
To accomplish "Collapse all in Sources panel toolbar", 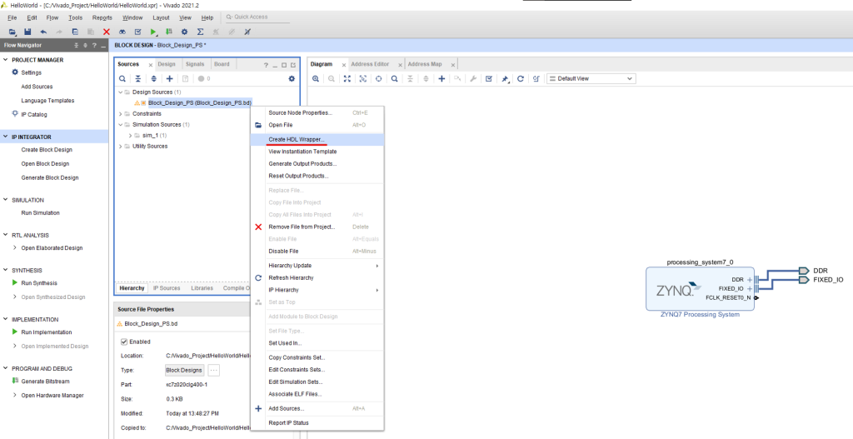I will coord(138,79).
